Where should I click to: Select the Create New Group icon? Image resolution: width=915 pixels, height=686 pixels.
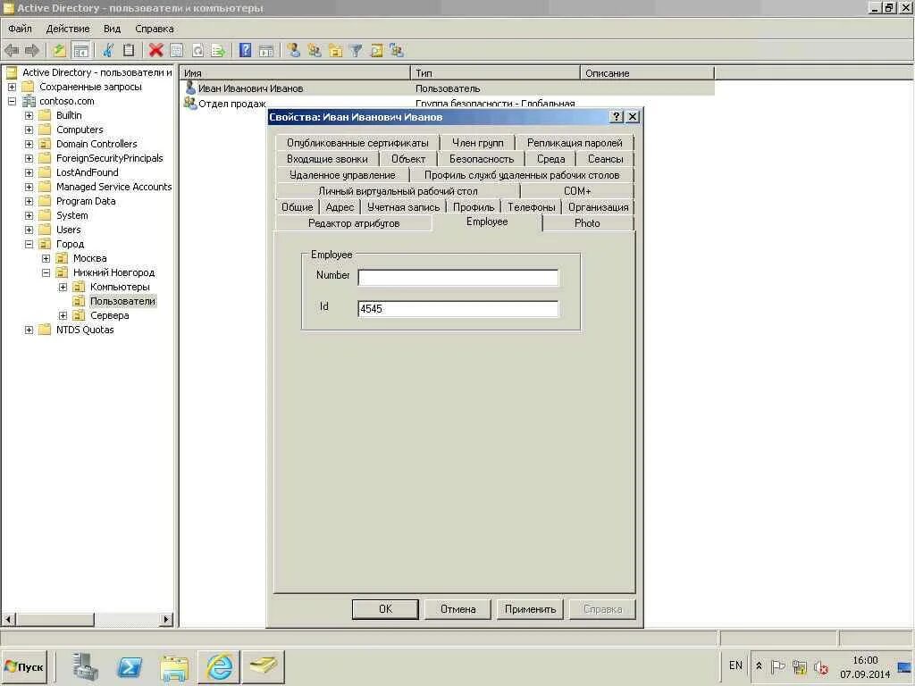[313, 50]
